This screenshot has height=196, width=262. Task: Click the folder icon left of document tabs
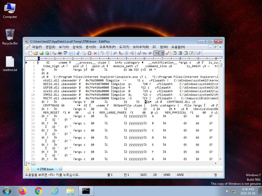(x=27, y=169)
